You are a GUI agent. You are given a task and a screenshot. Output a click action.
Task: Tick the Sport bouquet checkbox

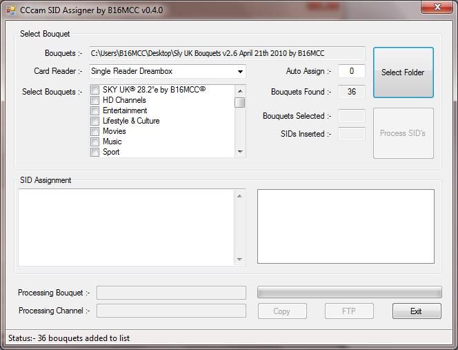pyautogui.click(x=94, y=152)
